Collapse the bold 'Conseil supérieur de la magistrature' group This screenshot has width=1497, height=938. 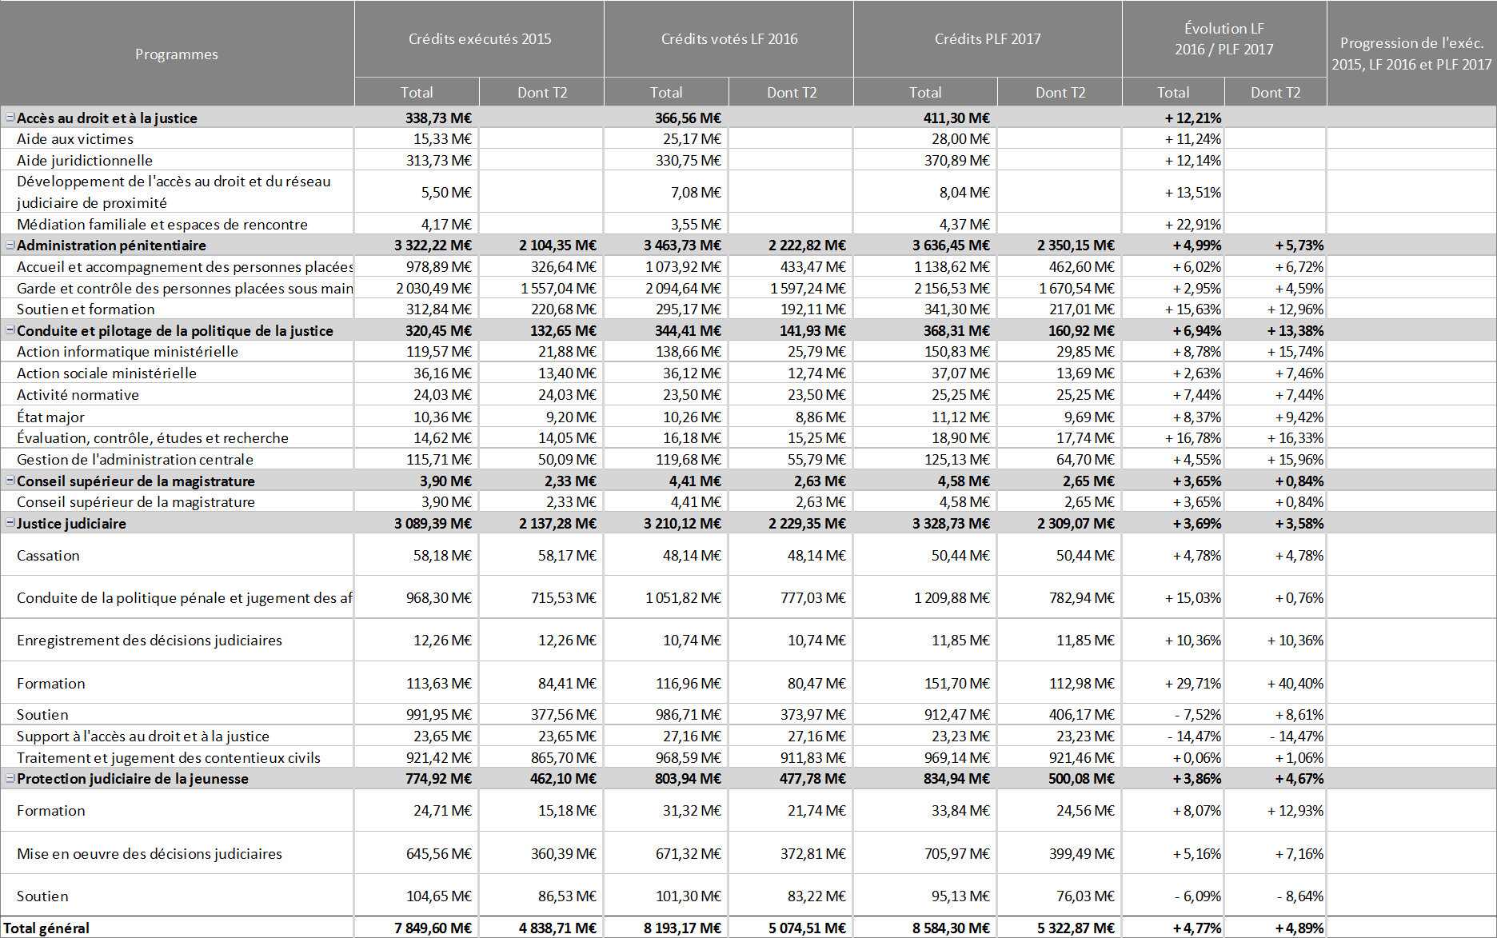click(x=10, y=481)
